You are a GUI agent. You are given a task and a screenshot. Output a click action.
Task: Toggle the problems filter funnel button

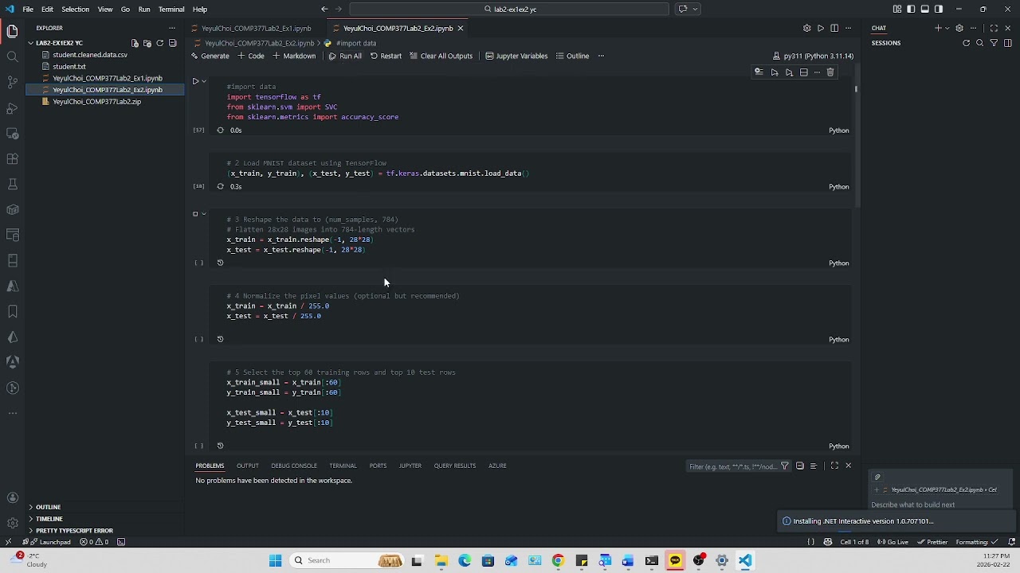[785, 466]
